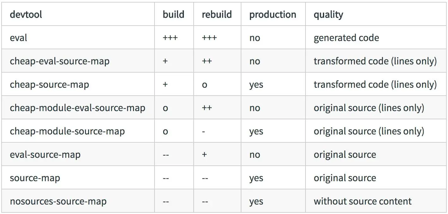Select the cheap-source-map devtool cell
Screen dimensions: 448x214
pos(49,85)
